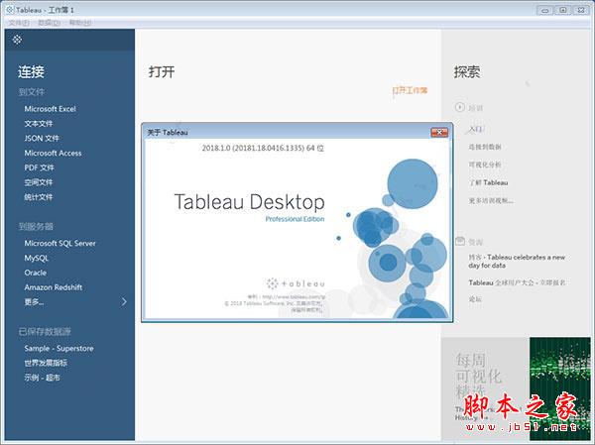
Task: Click the 每周可视化精选 heading
Action: (x=479, y=376)
